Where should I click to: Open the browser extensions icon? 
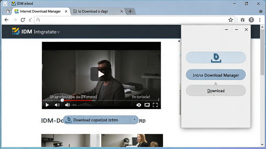click(243, 20)
